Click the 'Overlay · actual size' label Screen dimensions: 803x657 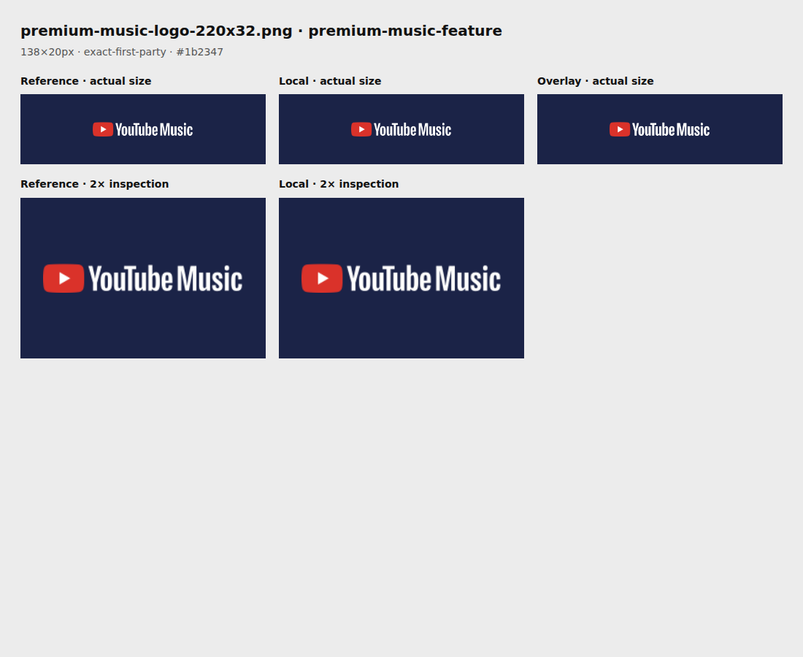pos(596,81)
